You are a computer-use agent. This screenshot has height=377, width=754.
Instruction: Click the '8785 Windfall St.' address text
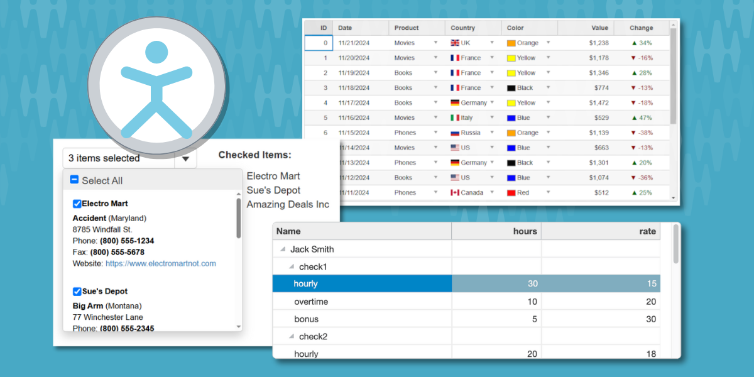[102, 230]
